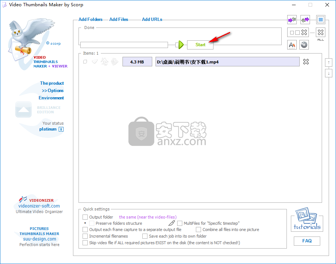
Task: Click the Videonizer logo icon
Action: coord(23,199)
